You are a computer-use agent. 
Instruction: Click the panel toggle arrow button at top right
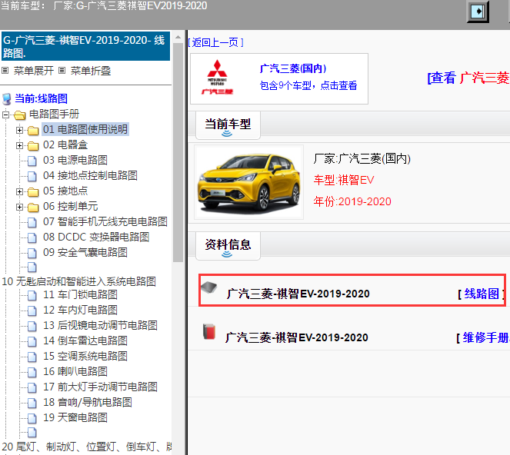click(x=478, y=12)
